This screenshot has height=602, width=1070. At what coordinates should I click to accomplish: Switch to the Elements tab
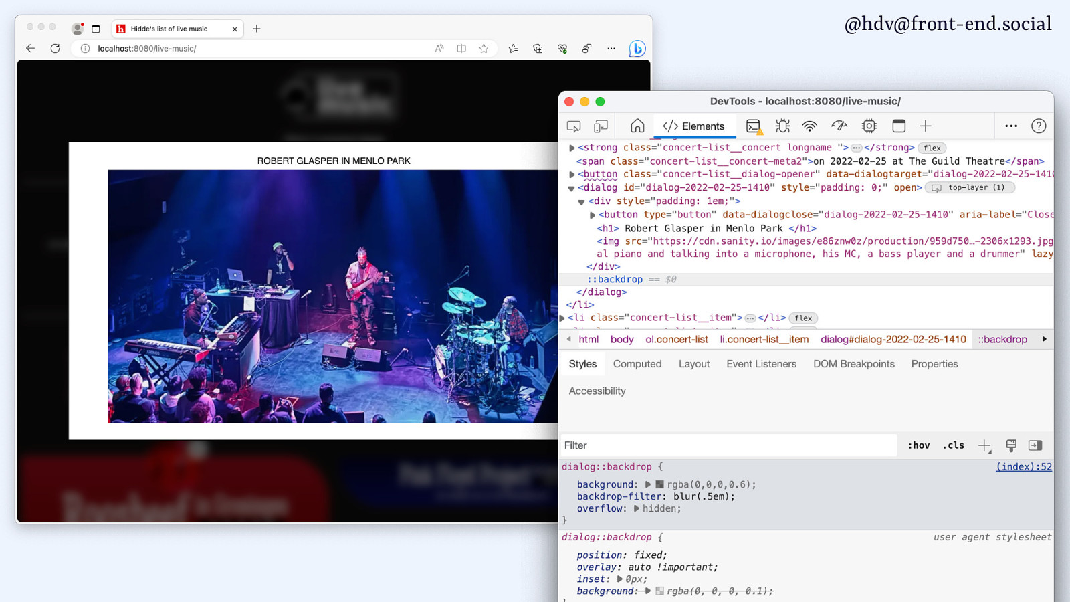click(x=693, y=126)
